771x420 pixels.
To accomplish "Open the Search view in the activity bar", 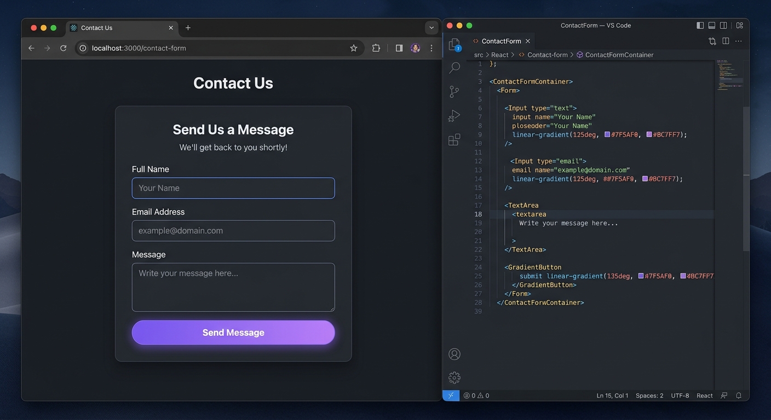I will coord(454,67).
